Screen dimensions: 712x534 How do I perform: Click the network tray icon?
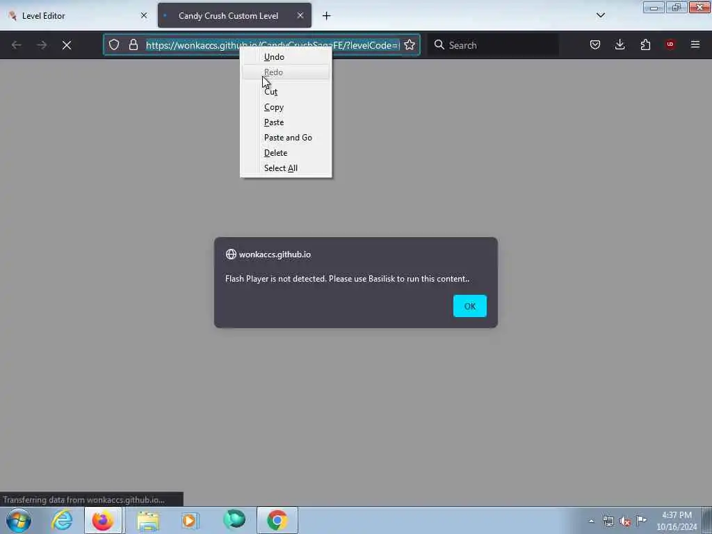608,521
